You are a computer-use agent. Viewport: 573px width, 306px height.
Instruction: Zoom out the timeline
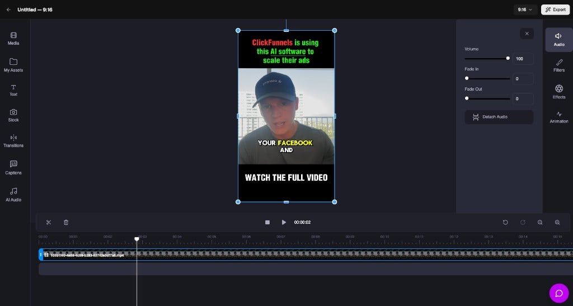coord(540,223)
